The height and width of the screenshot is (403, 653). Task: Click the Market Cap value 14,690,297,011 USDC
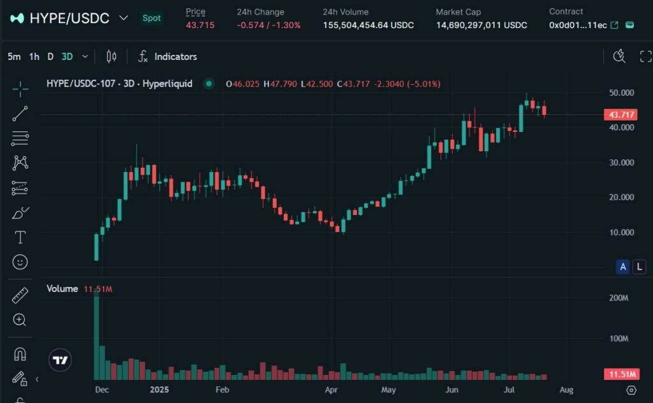(481, 25)
